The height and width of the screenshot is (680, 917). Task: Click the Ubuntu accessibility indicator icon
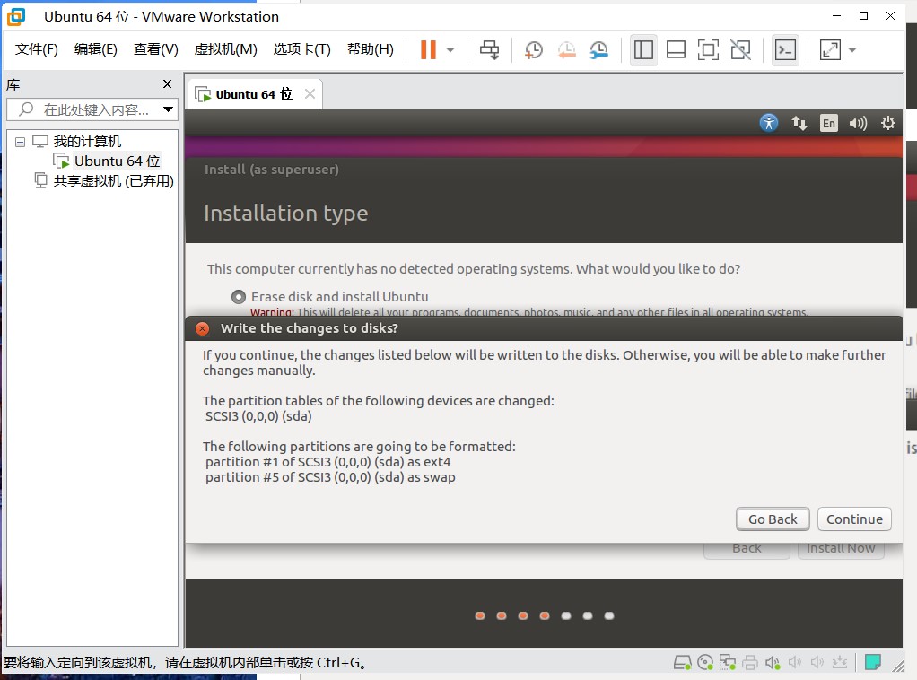pos(769,123)
